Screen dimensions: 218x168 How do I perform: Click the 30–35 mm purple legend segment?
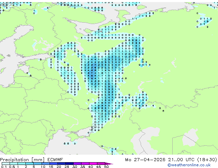77,164
